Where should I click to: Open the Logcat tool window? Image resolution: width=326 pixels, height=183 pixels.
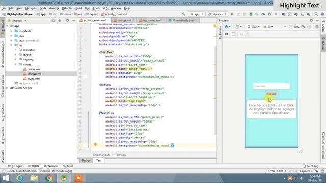15,166
